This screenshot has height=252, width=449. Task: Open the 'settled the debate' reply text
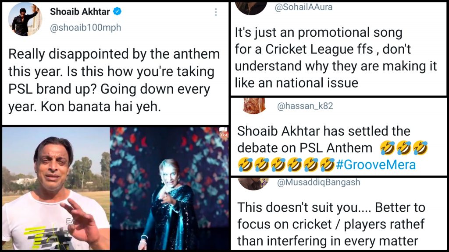(324, 131)
